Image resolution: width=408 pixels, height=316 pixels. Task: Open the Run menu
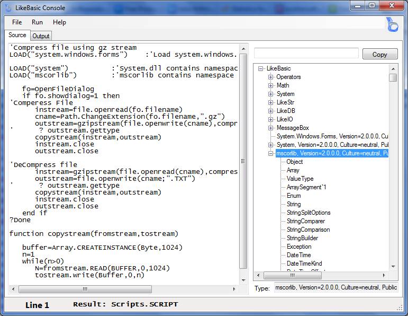coord(37,22)
